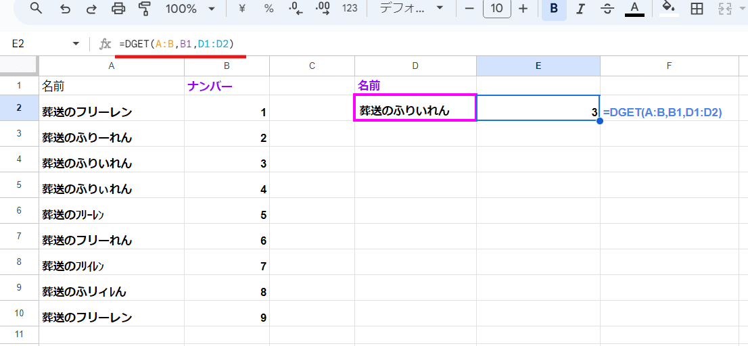Screen dimensions: 748x346
Task: Select the number 6 cell in column B
Action: pos(227,237)
